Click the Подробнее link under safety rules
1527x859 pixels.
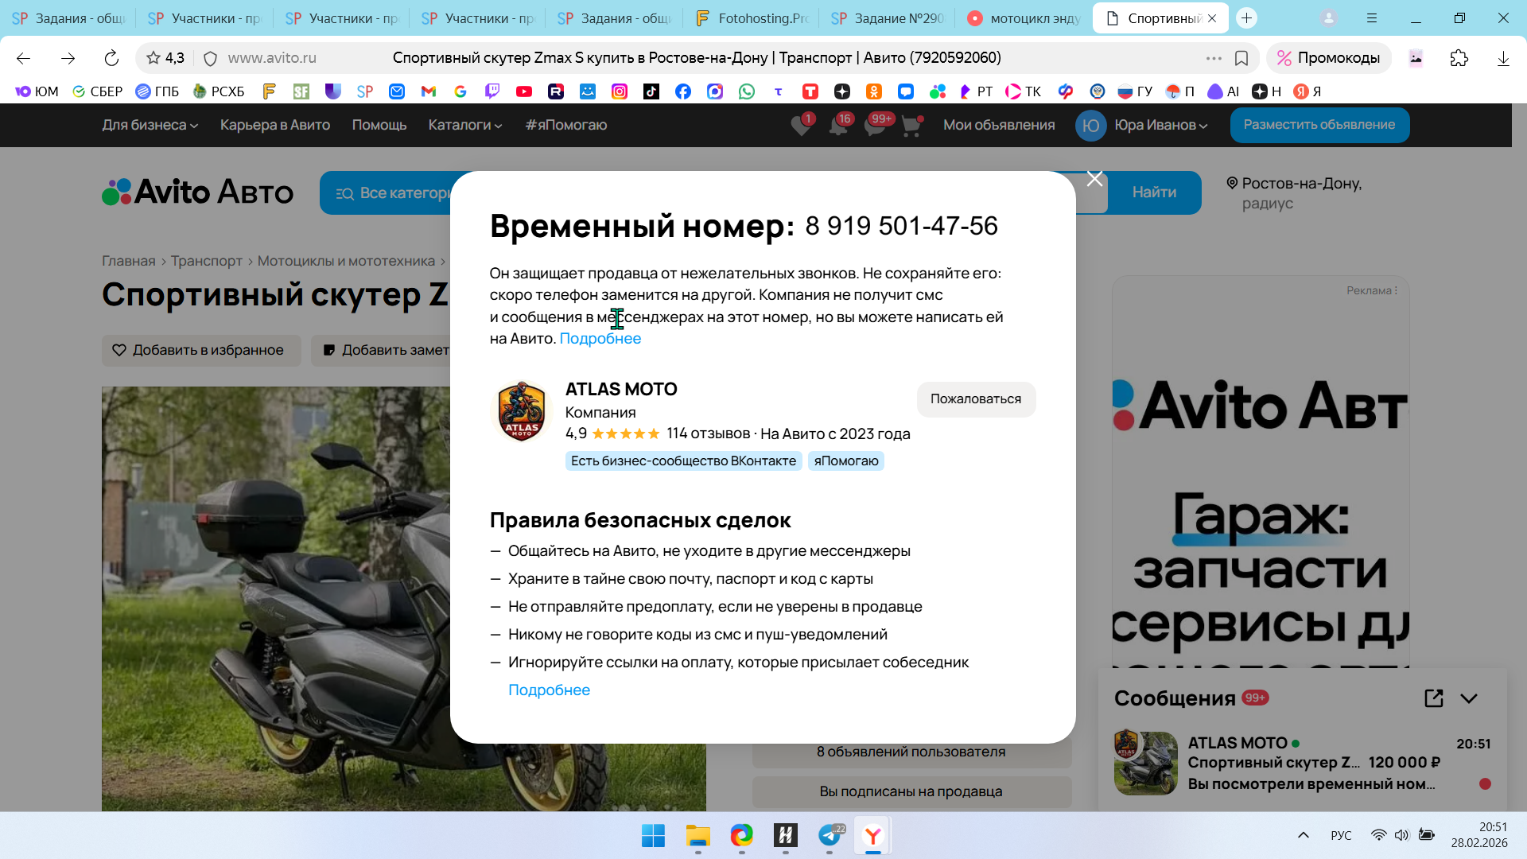click(549, 690)
